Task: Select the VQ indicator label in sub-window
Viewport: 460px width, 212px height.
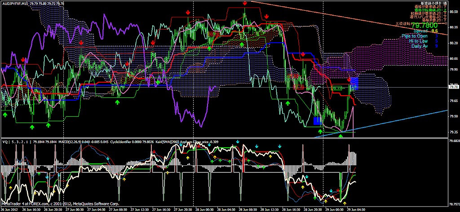Action: [x=4, y=141]
